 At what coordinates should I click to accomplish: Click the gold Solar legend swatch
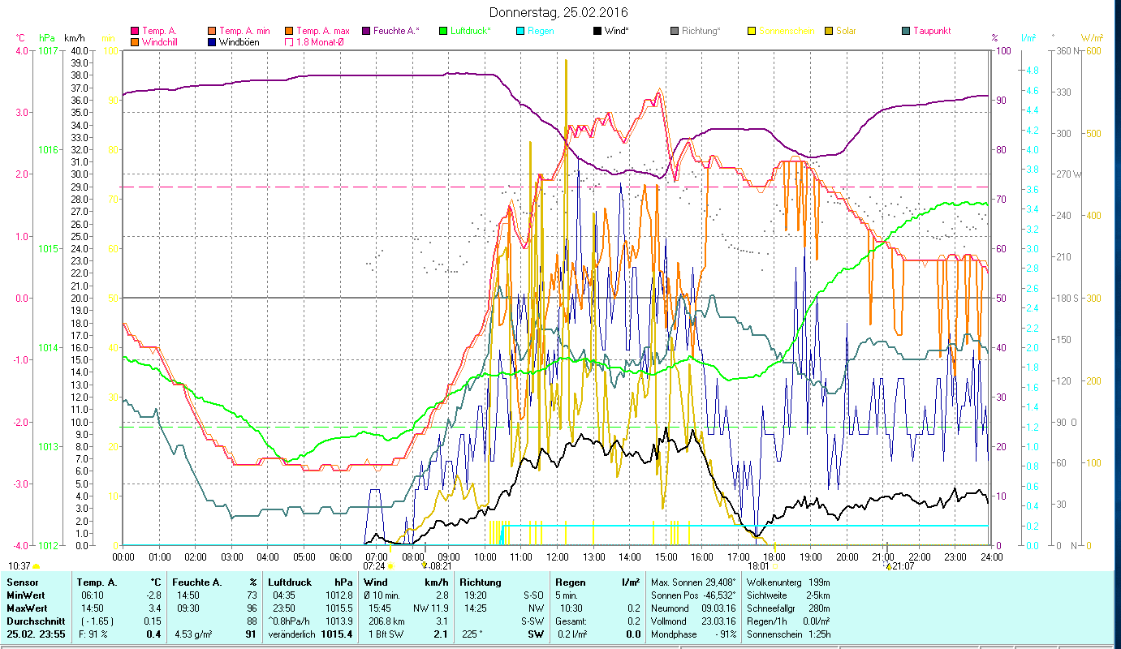[828, 31]
